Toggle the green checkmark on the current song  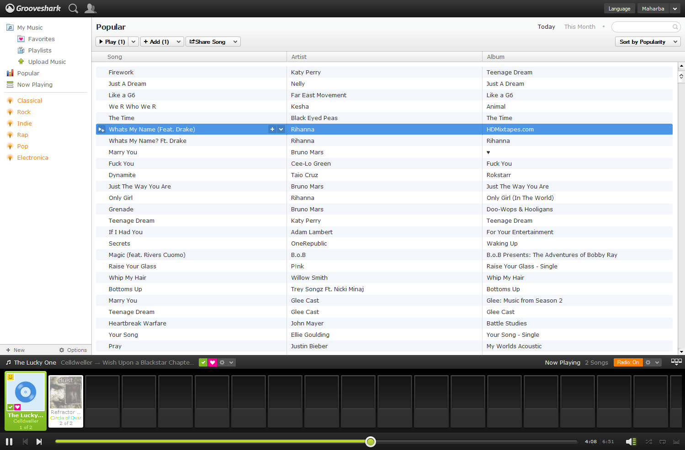tap(203, 362)
